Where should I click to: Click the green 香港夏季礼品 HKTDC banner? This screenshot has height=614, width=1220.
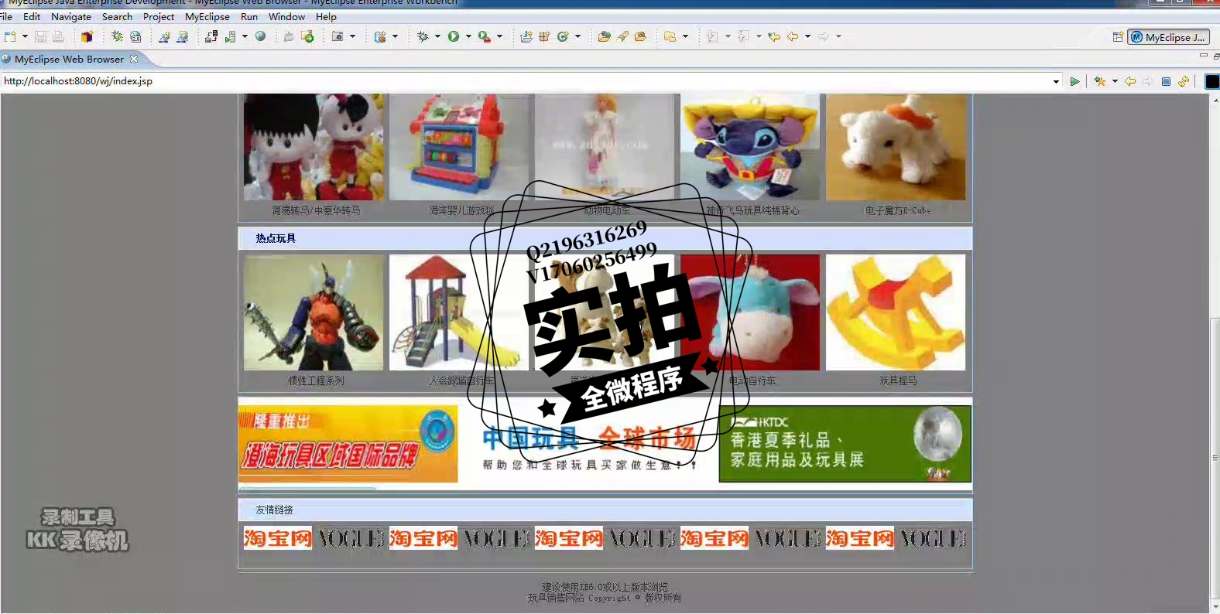coord(845,444)
